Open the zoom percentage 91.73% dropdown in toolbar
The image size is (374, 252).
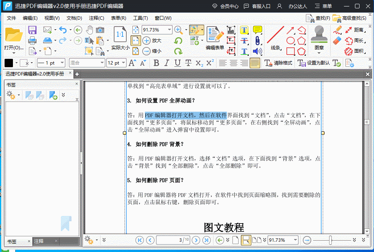[169, 30]
